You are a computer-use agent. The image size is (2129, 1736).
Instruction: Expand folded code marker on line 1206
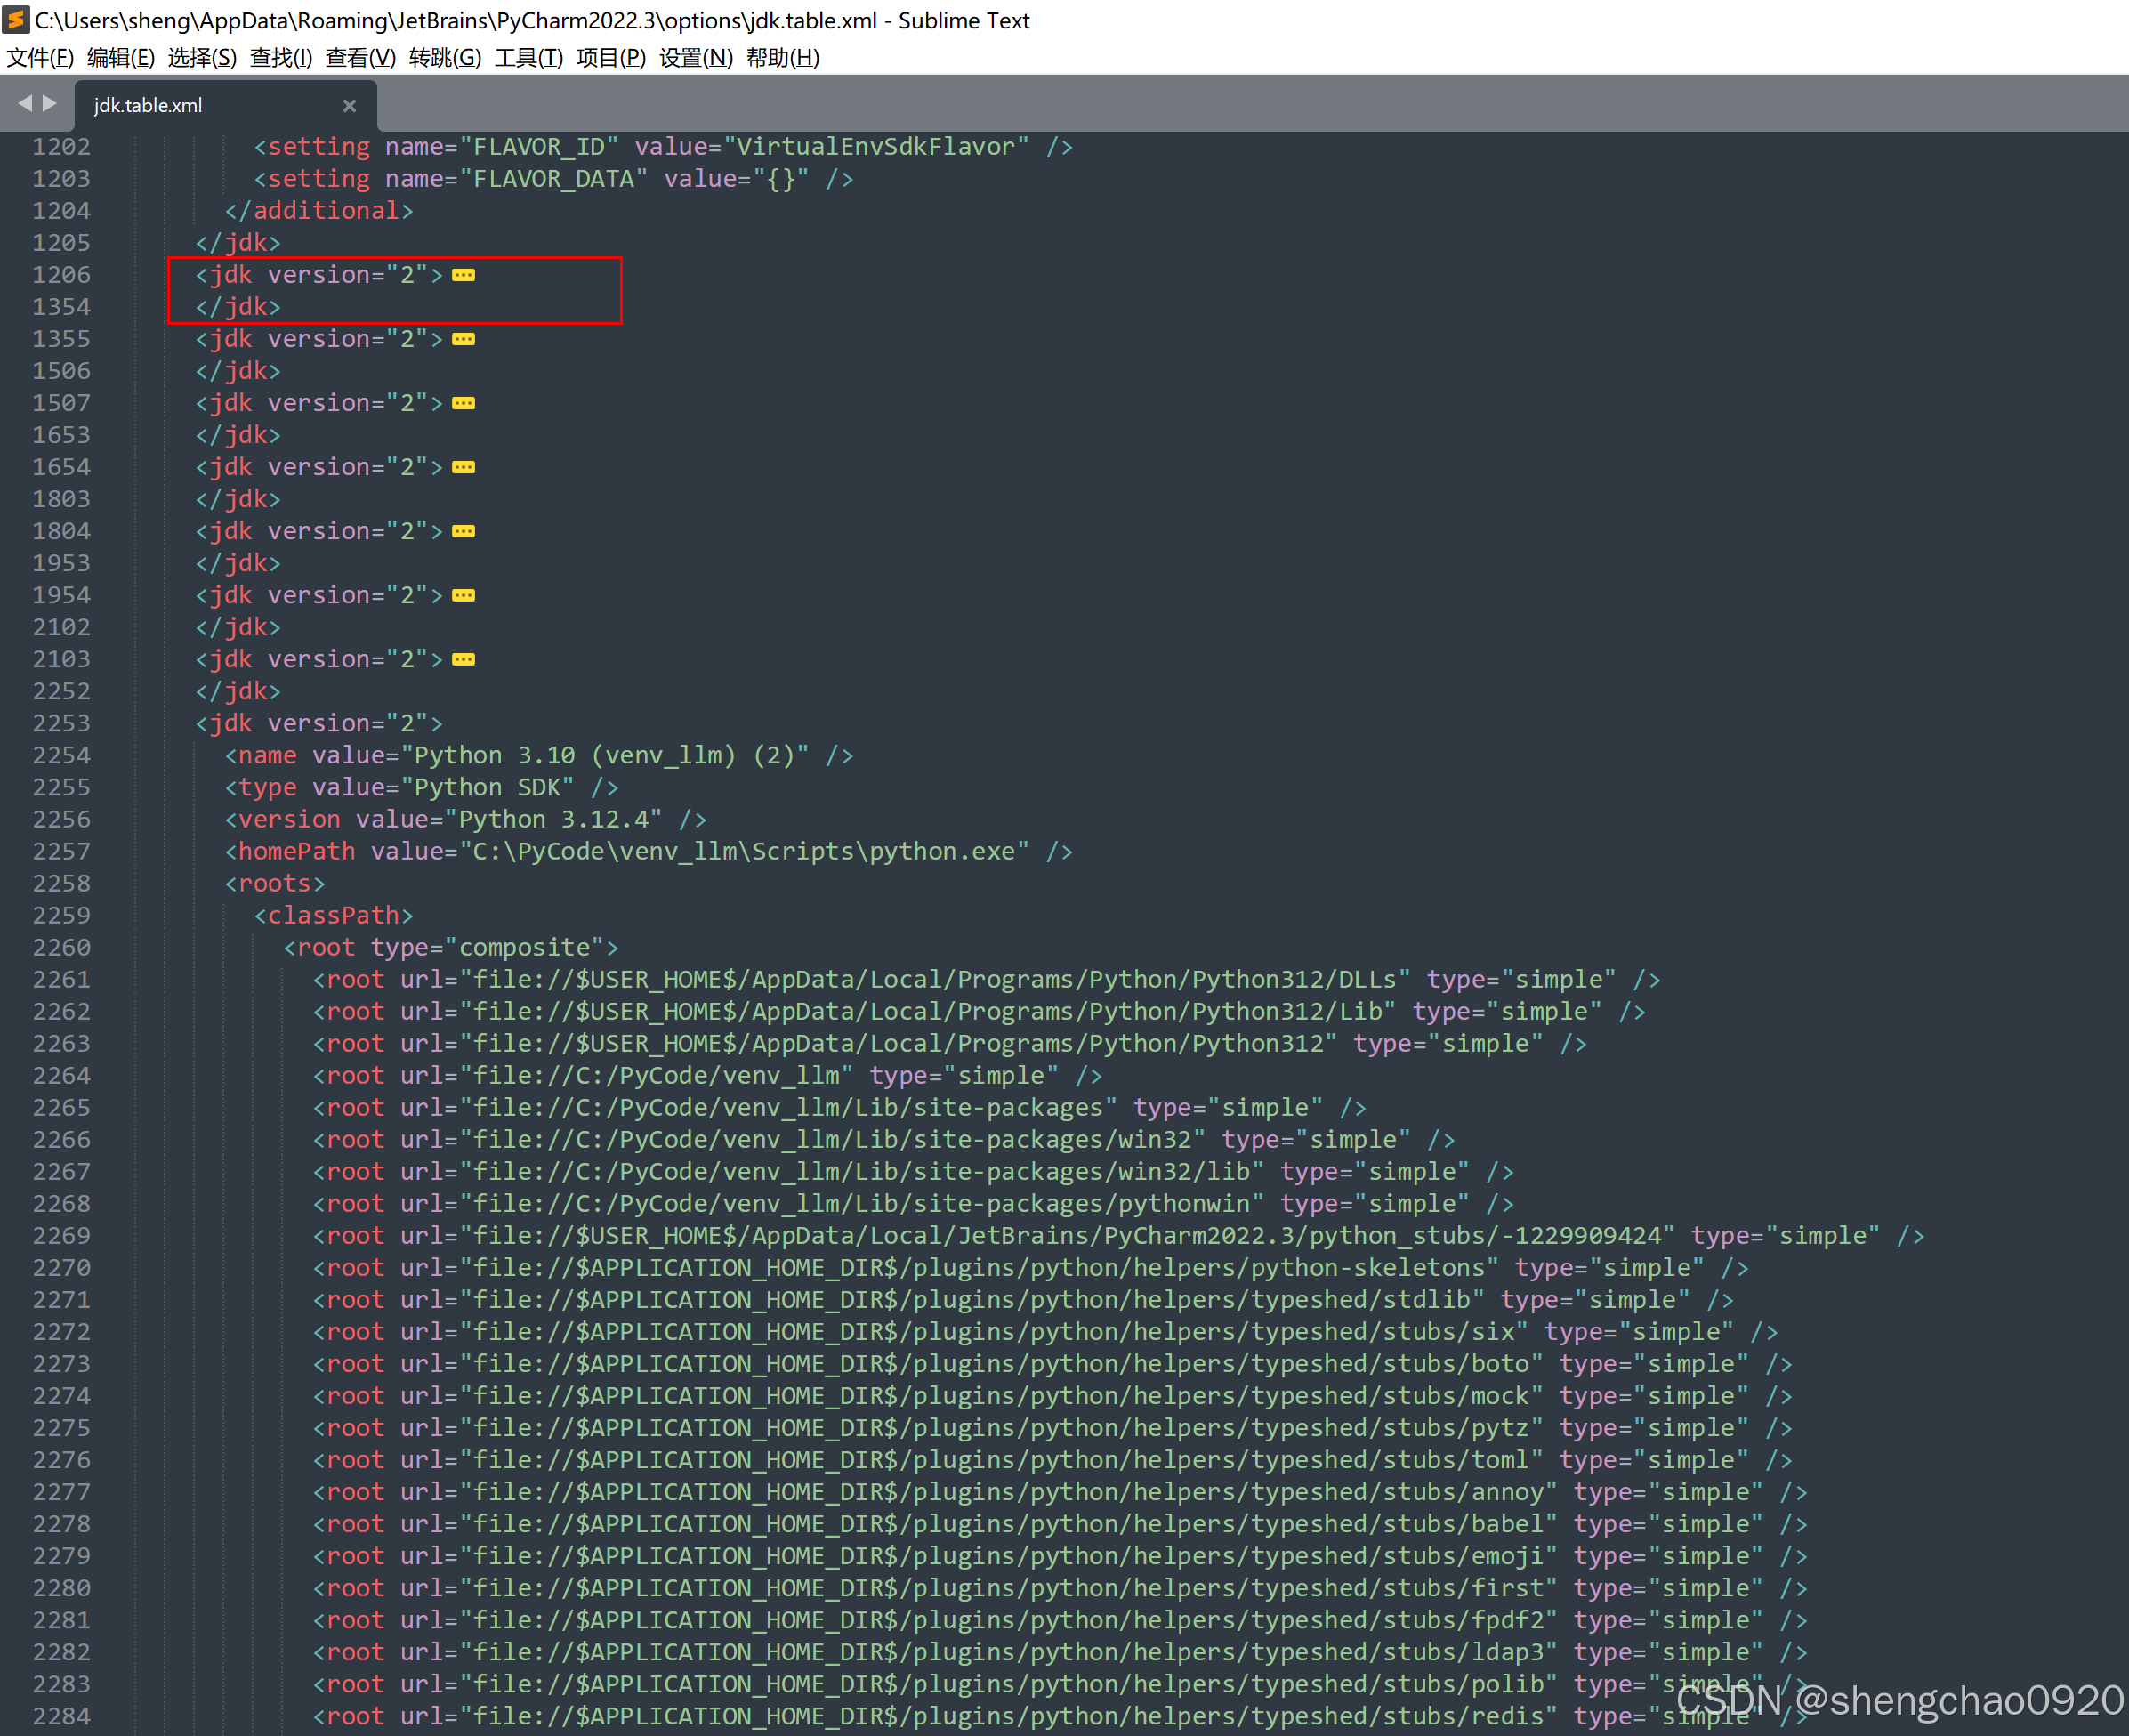(463, 274)
